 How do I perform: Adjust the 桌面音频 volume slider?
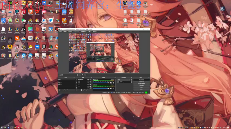(101, 89)
